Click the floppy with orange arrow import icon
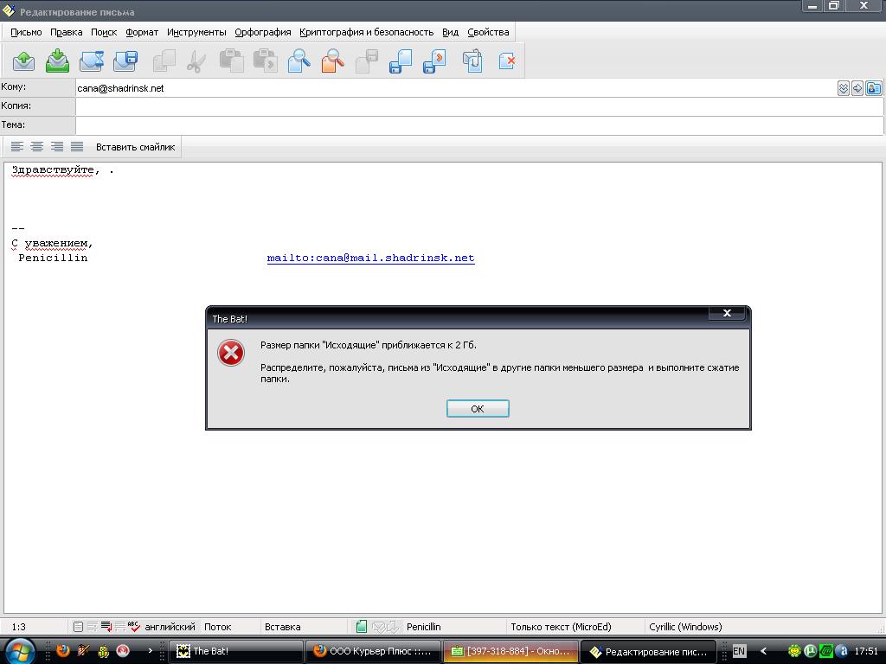Image resolution: width=886 pixels, height=664 pixels. click(x=434, y=61)
